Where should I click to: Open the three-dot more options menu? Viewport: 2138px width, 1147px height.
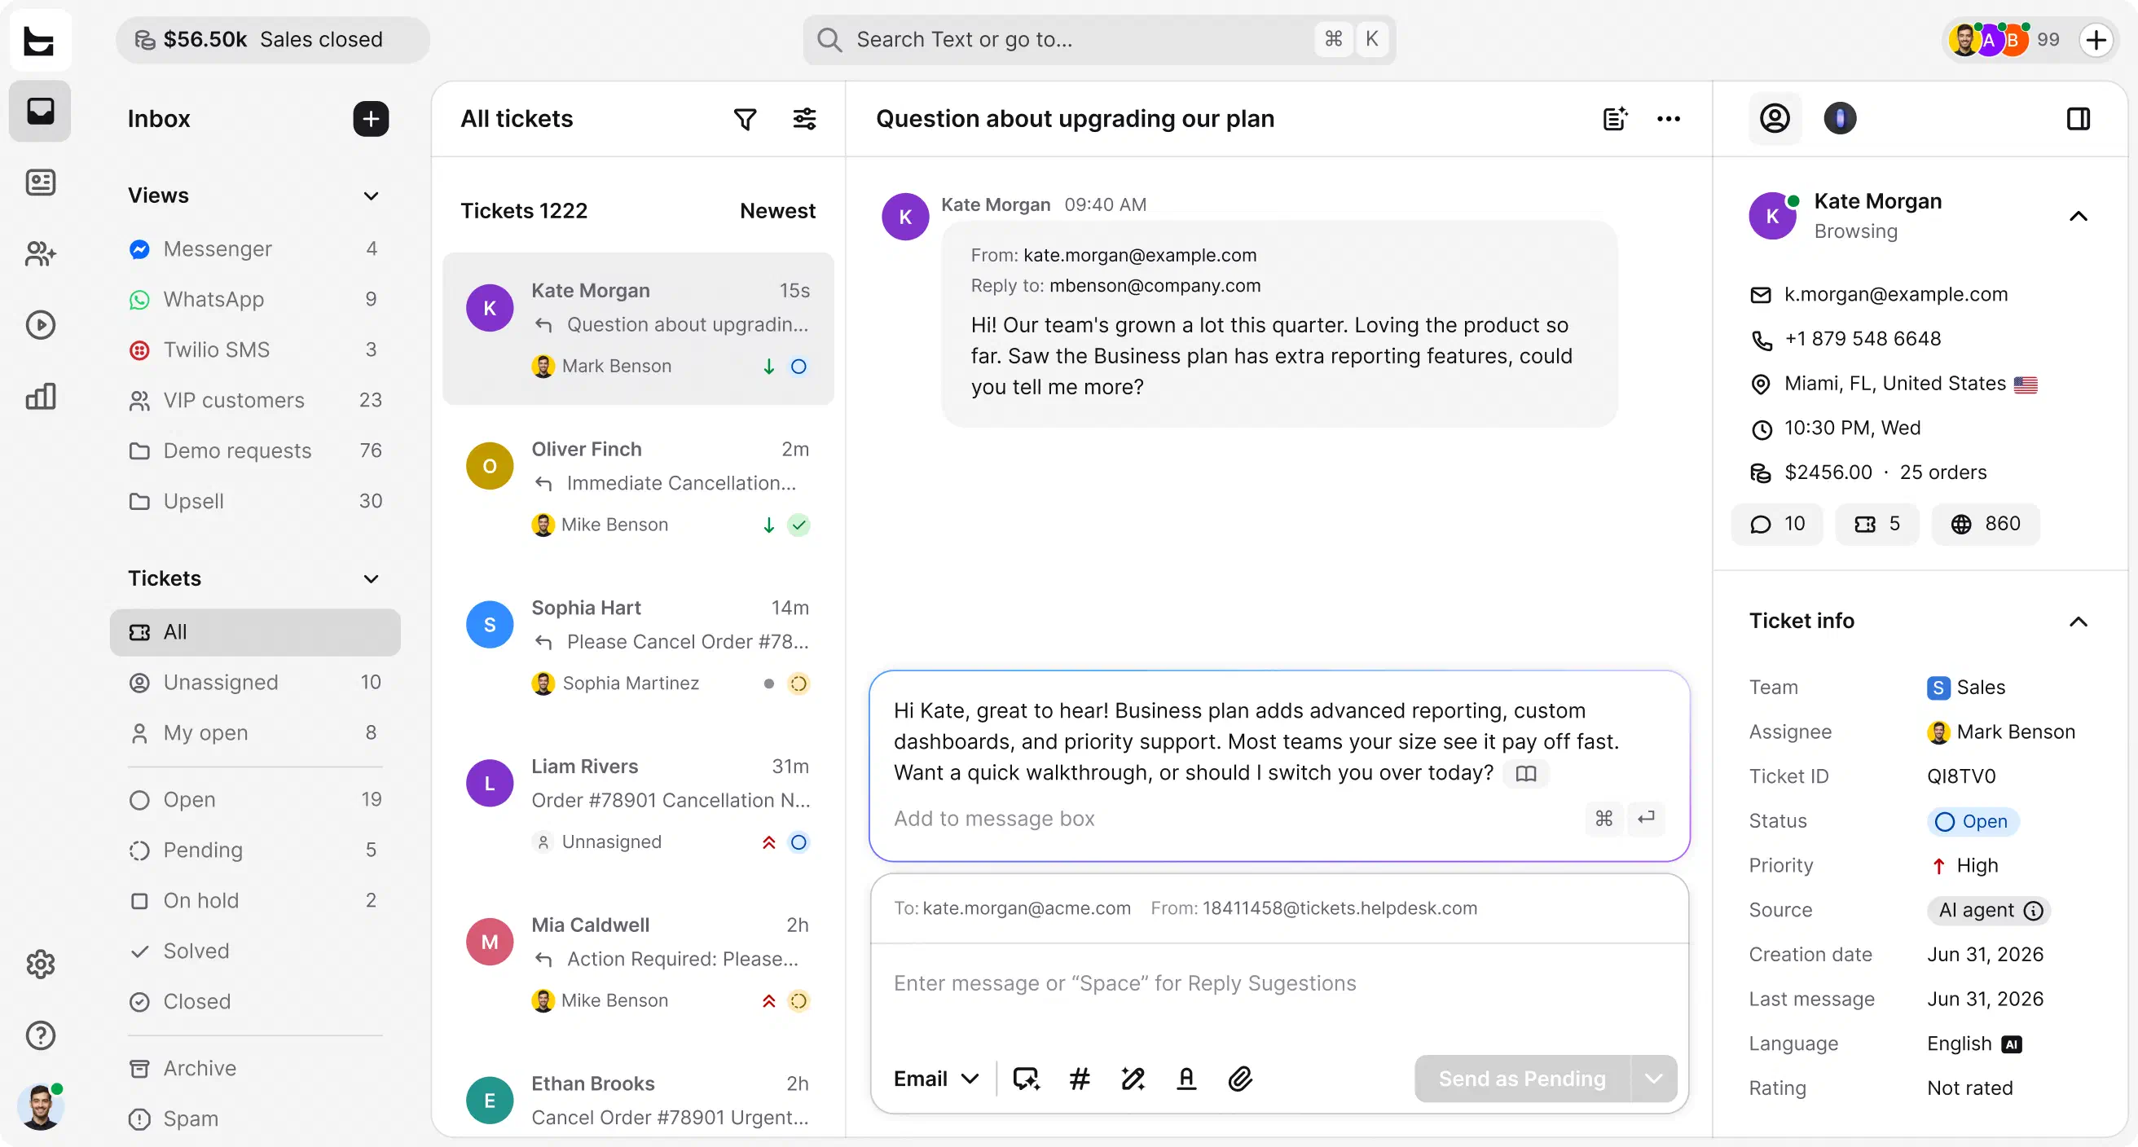(x=1668, y=120)
